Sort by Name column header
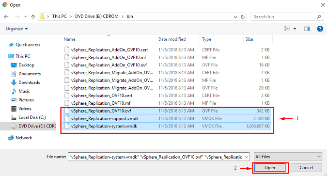327x176 pixels. pos(69,39)
